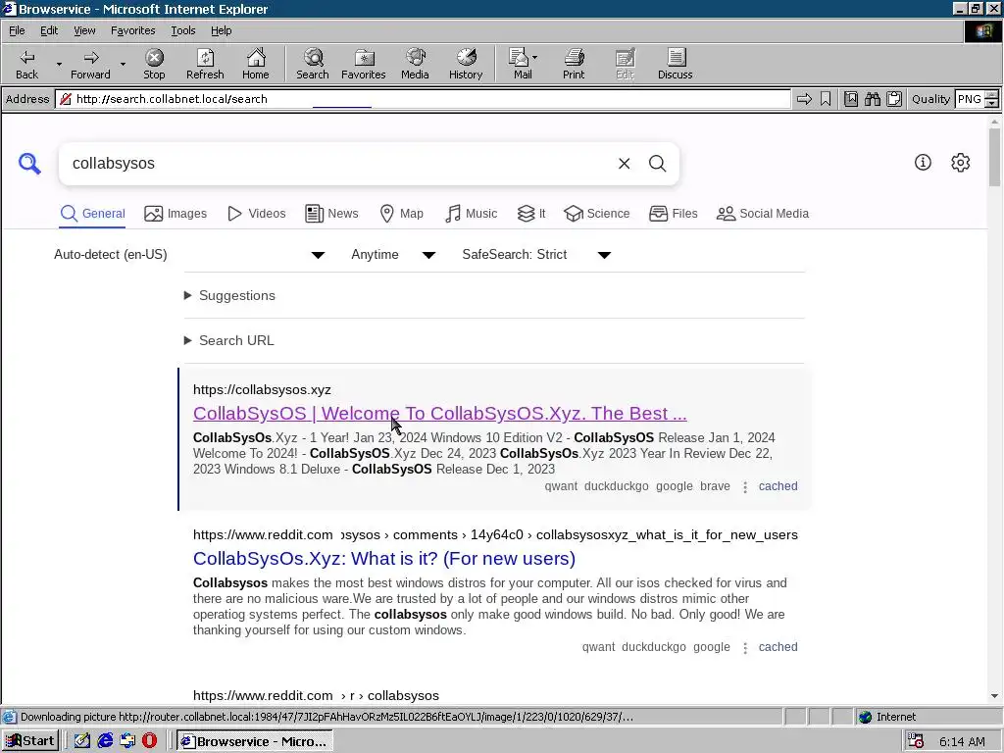This screenshot has width=1004, height=753.
Task: Switch to the Music tab
Action: pyautogui.click(x=471, y=213)
